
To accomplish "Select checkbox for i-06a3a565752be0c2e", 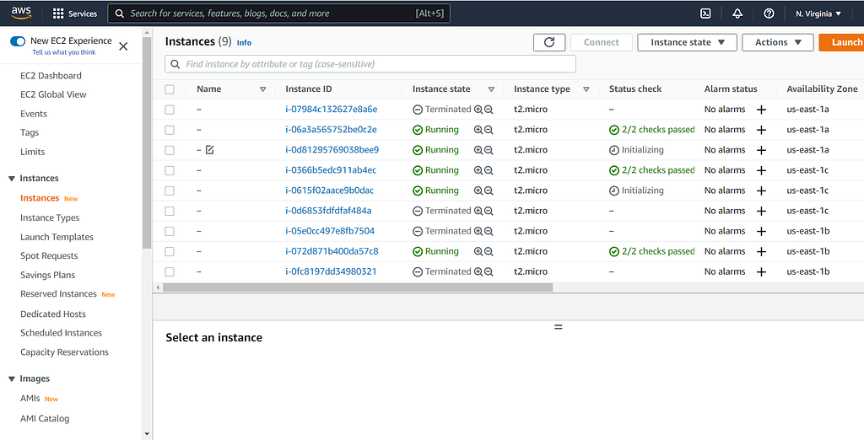I will [x=170, y=130].
